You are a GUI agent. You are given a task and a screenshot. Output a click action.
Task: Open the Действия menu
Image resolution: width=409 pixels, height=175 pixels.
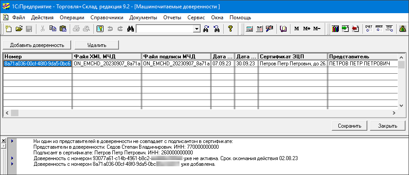[42, 18]
